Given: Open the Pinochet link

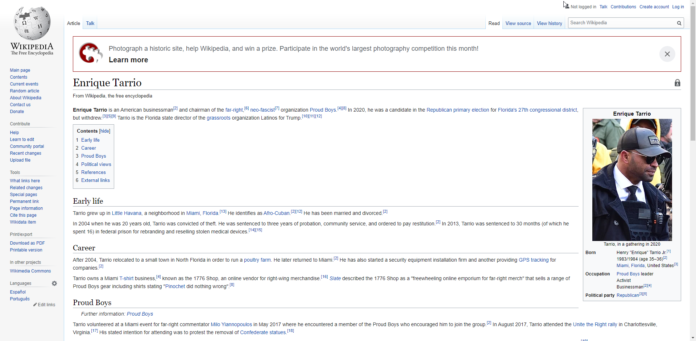Looking at the screenshot, I should pyautogui.click(x=175, y=286).
